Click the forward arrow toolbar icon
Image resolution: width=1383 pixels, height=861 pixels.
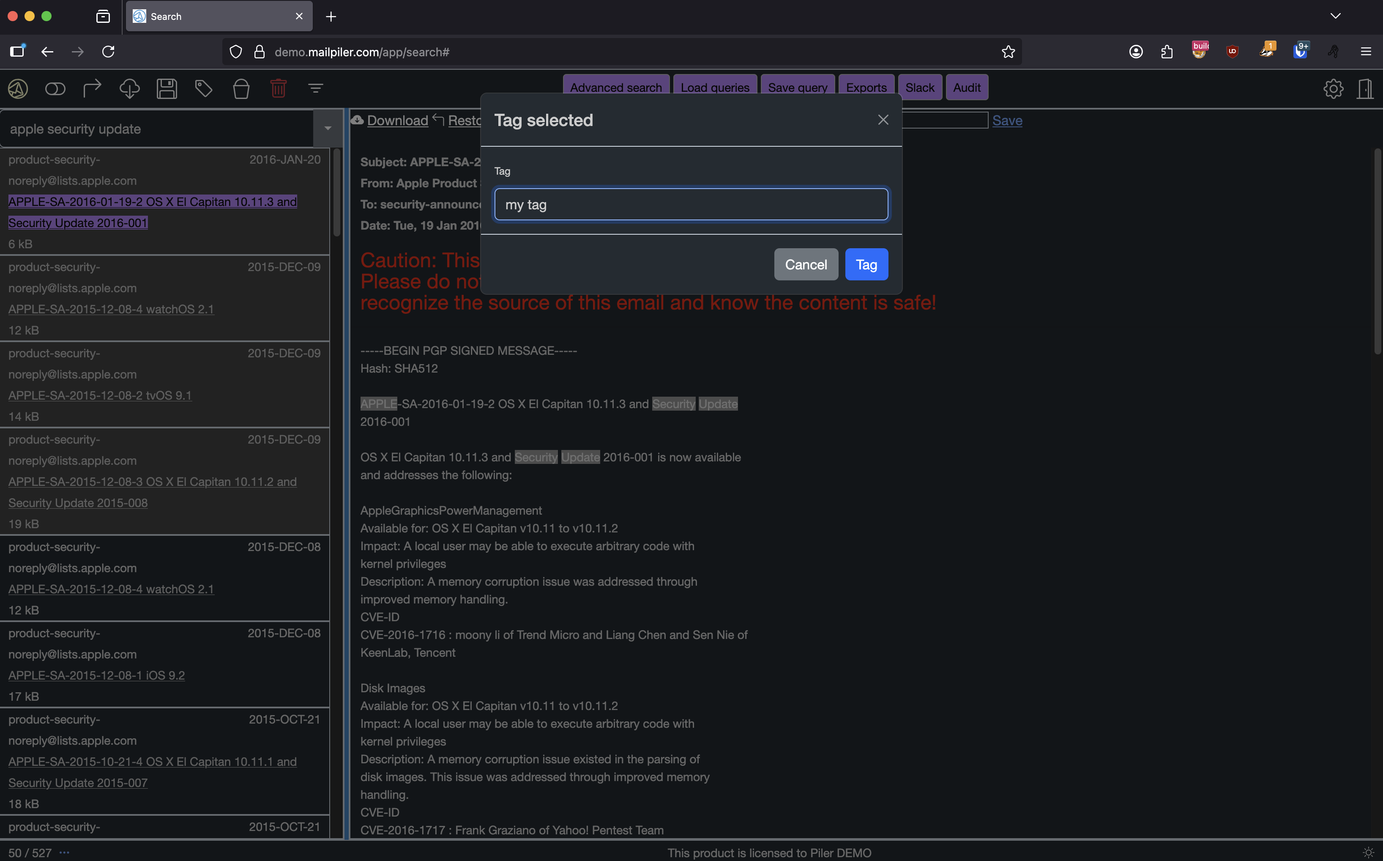[x=92, y=88]
